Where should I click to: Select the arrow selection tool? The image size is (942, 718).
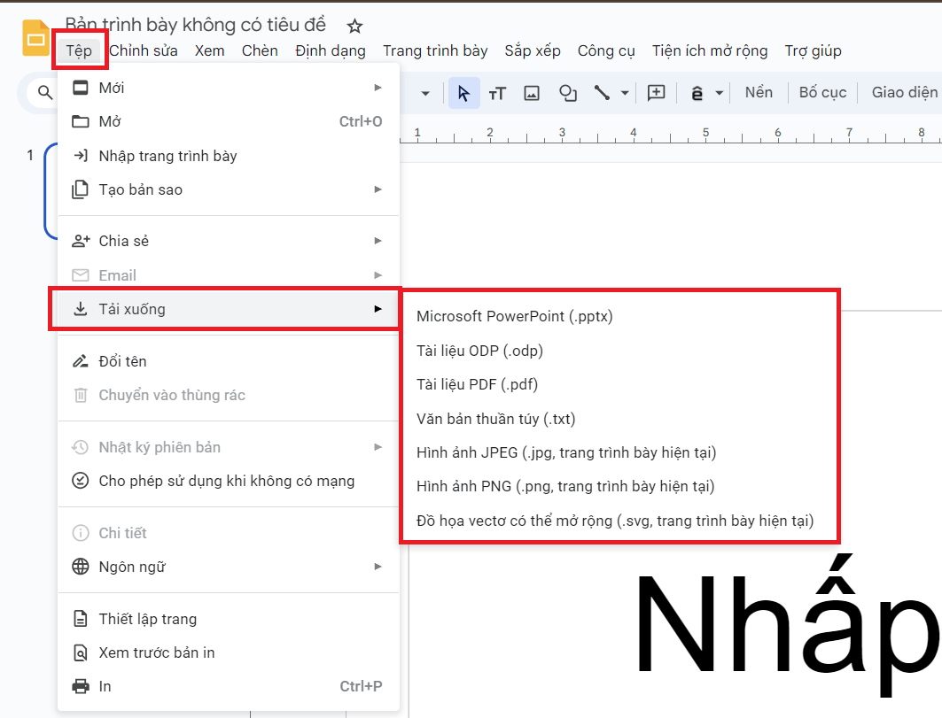(463, 92)
